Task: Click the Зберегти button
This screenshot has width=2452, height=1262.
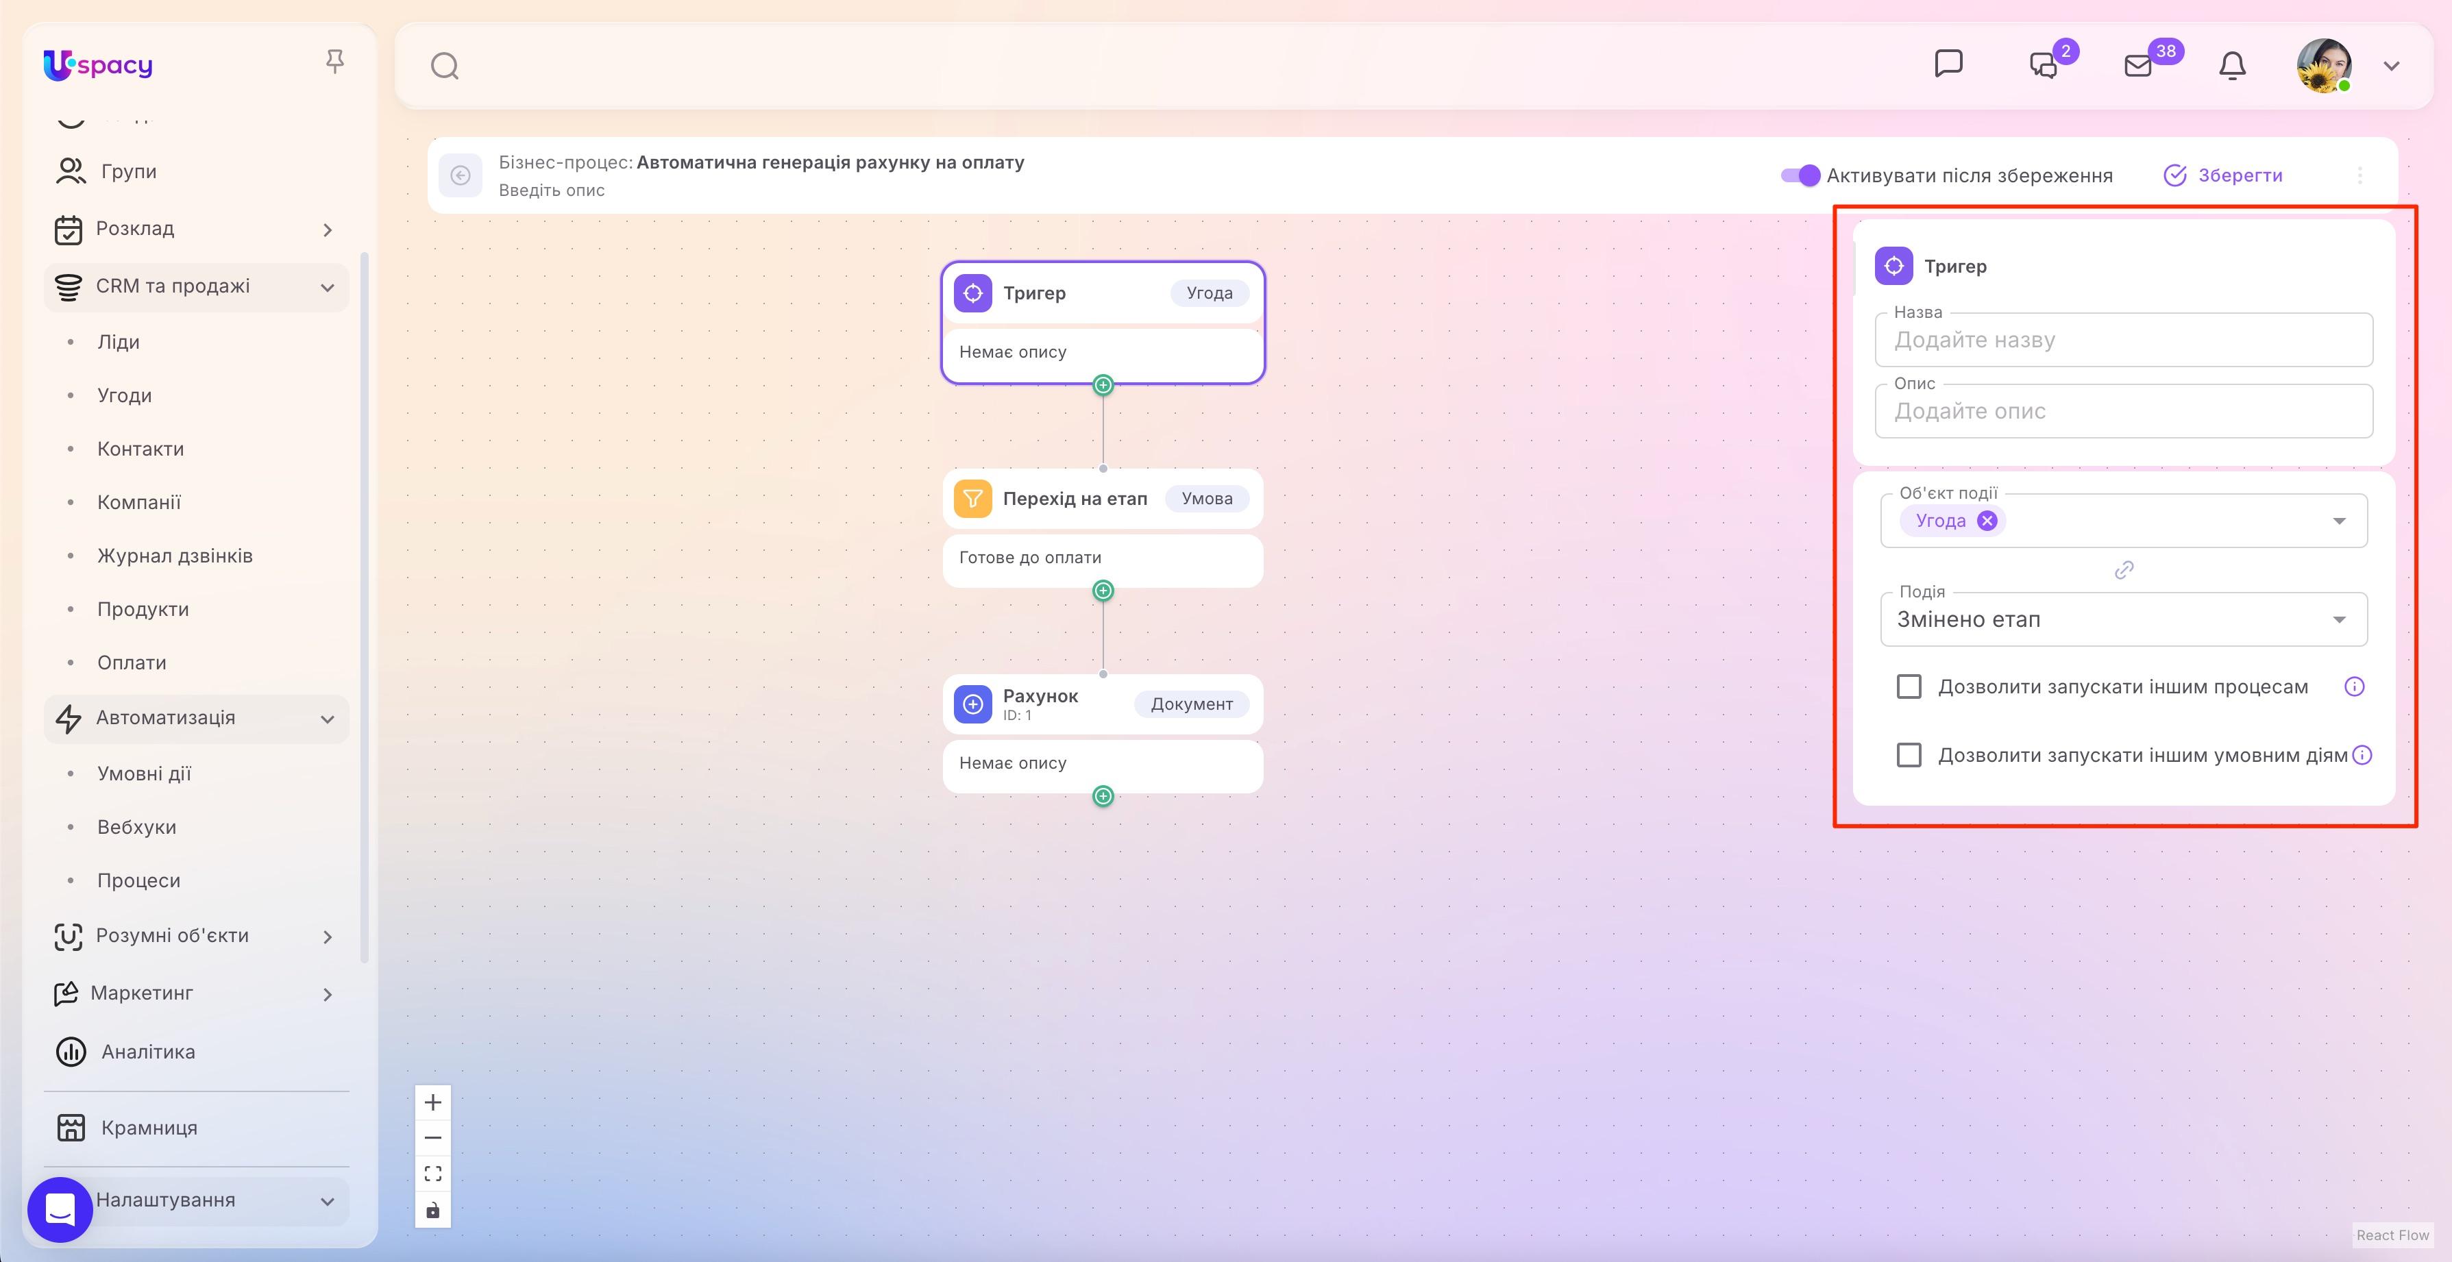Action: click(x=2224, y=175)
